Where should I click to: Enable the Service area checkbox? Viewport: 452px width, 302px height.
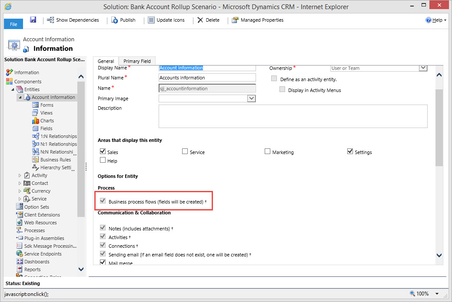click(x=185, y=151)
